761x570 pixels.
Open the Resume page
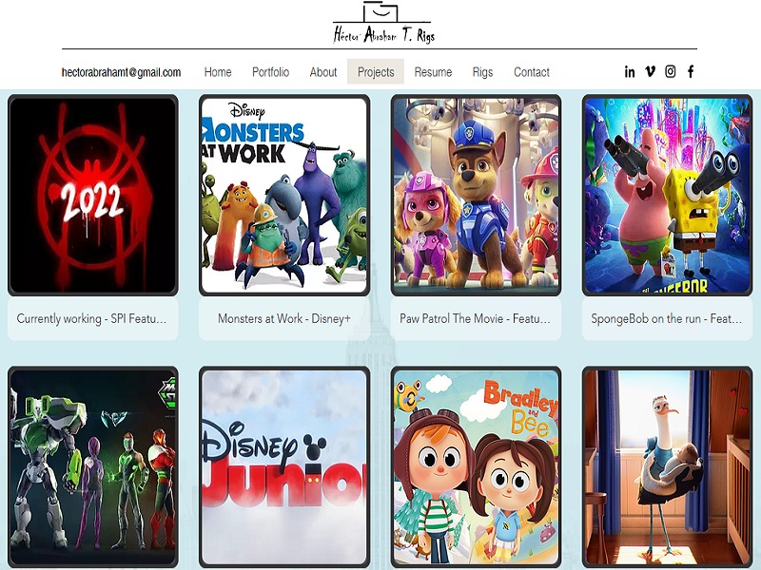coord(433,72)
